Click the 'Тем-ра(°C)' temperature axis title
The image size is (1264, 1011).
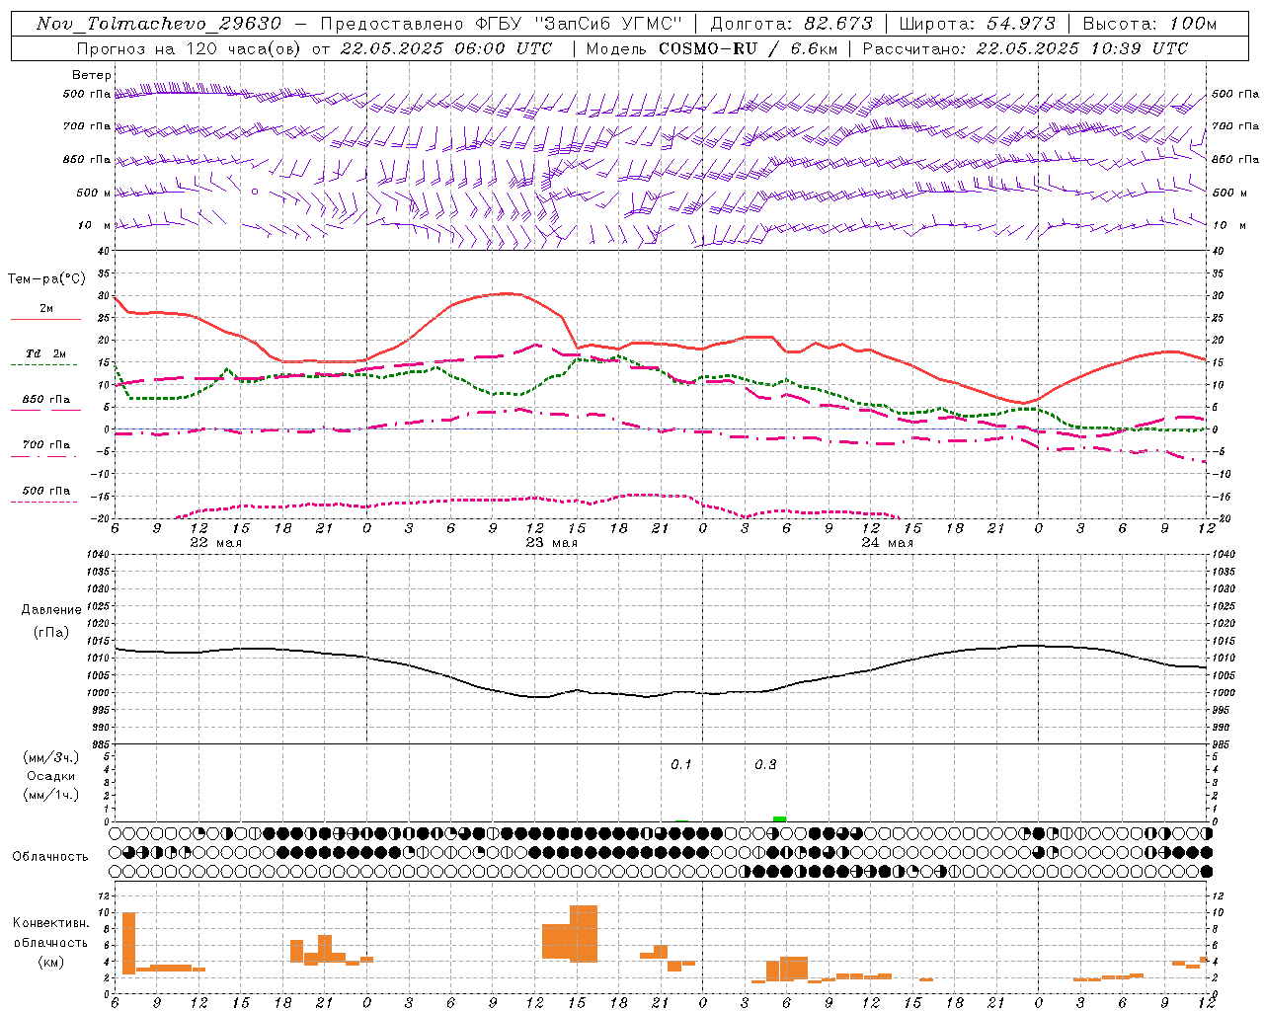(46, 279)
